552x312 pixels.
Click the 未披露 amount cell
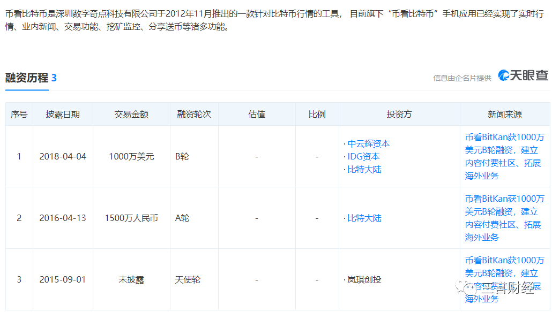tap(131, 279)
